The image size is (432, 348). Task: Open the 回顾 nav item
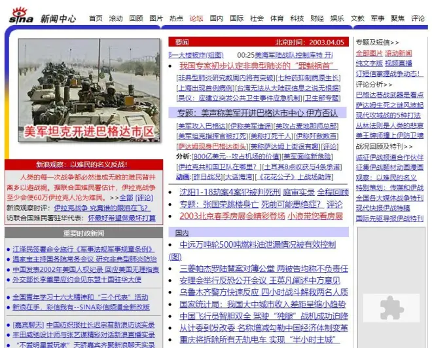pos(136,18)
